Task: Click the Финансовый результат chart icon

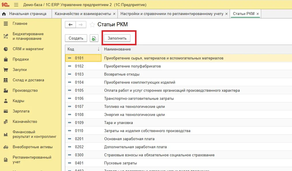Action: (x=6, y=134)
